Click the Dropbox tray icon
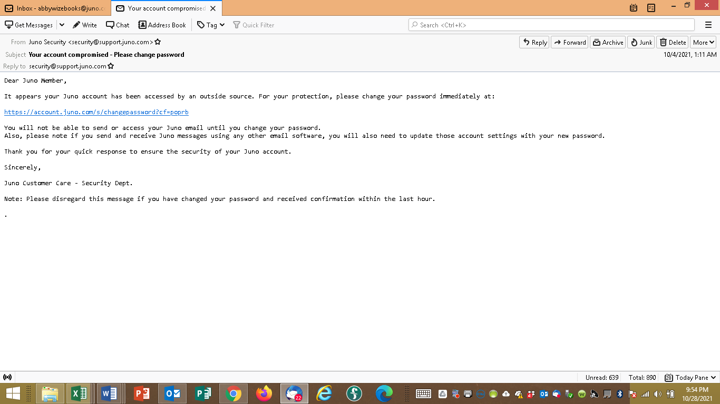The width and height of the screenshot is (720, 404). [x=531, y=393]
